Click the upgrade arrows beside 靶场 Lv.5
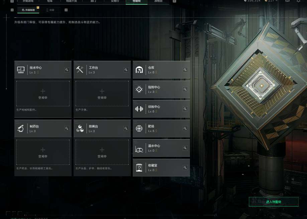The image size is (307, 219). 156,131
